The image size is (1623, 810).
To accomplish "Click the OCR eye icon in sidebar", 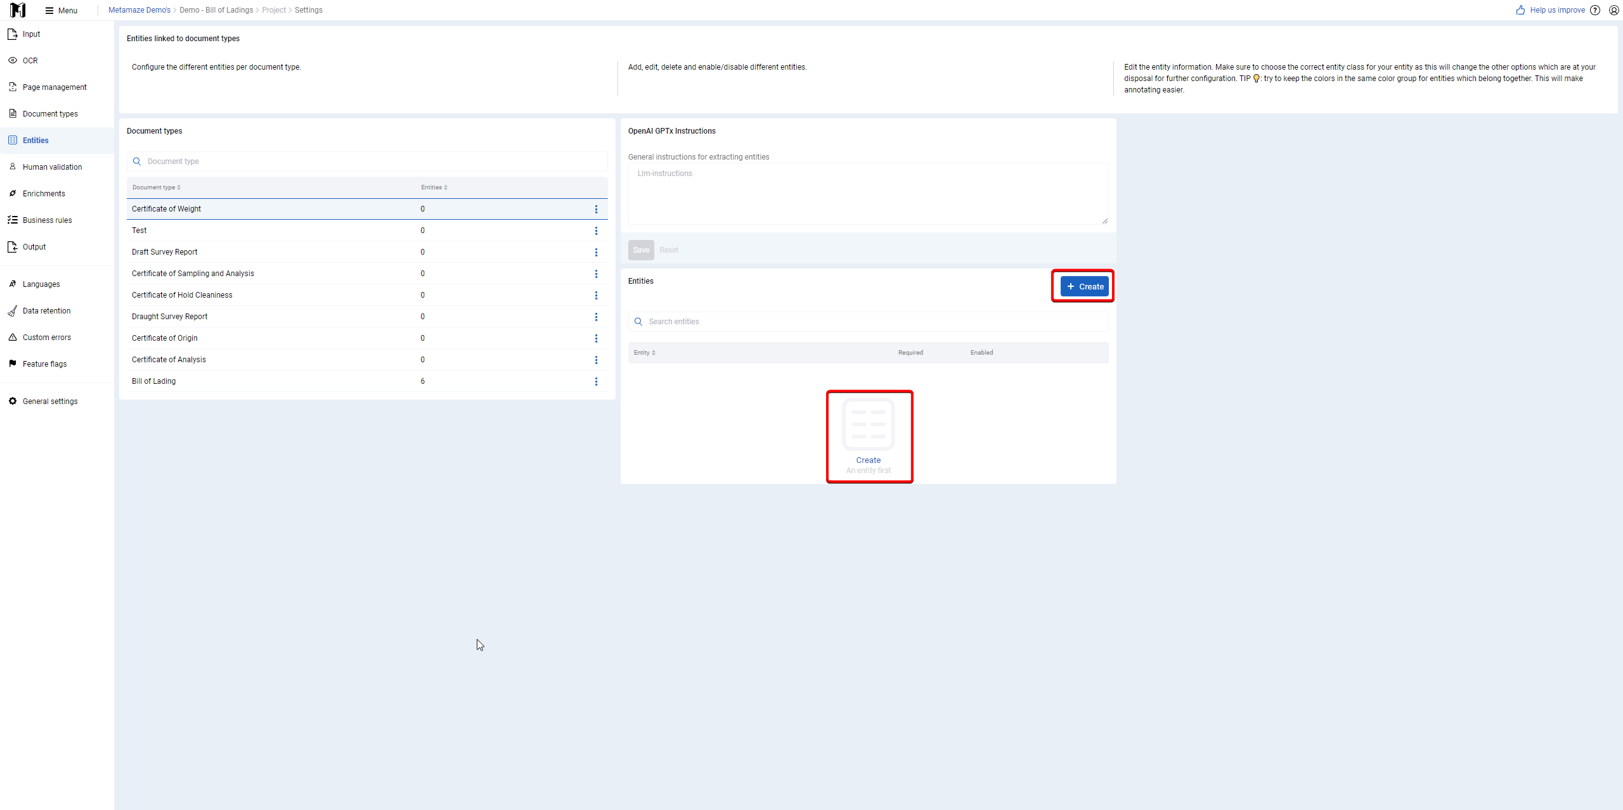I will point(13,61).
